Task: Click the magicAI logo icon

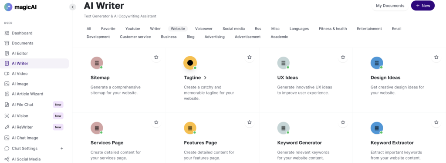Action: coord(8,7)
